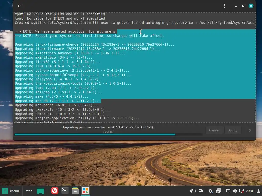Open the volume control tray icon
The image size is (262, 196).
click(235, 191)
